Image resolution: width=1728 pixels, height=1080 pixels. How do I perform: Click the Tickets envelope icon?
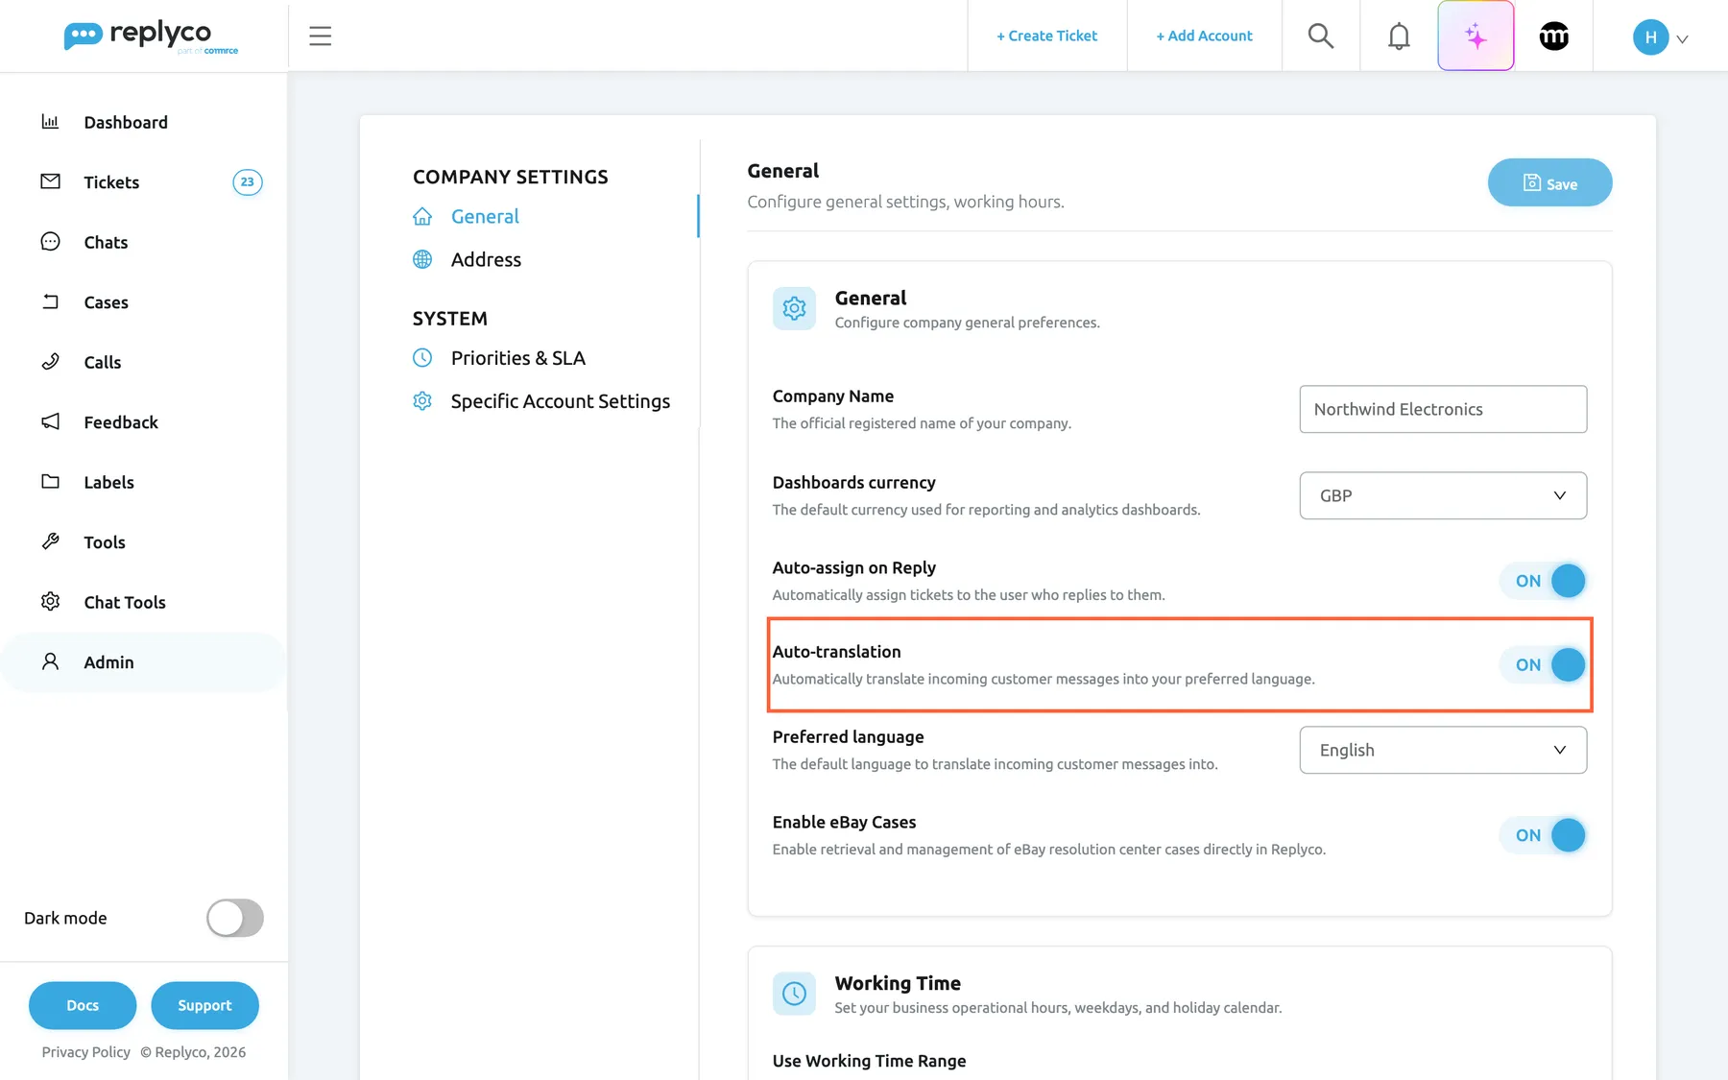(x=51, y=181)
